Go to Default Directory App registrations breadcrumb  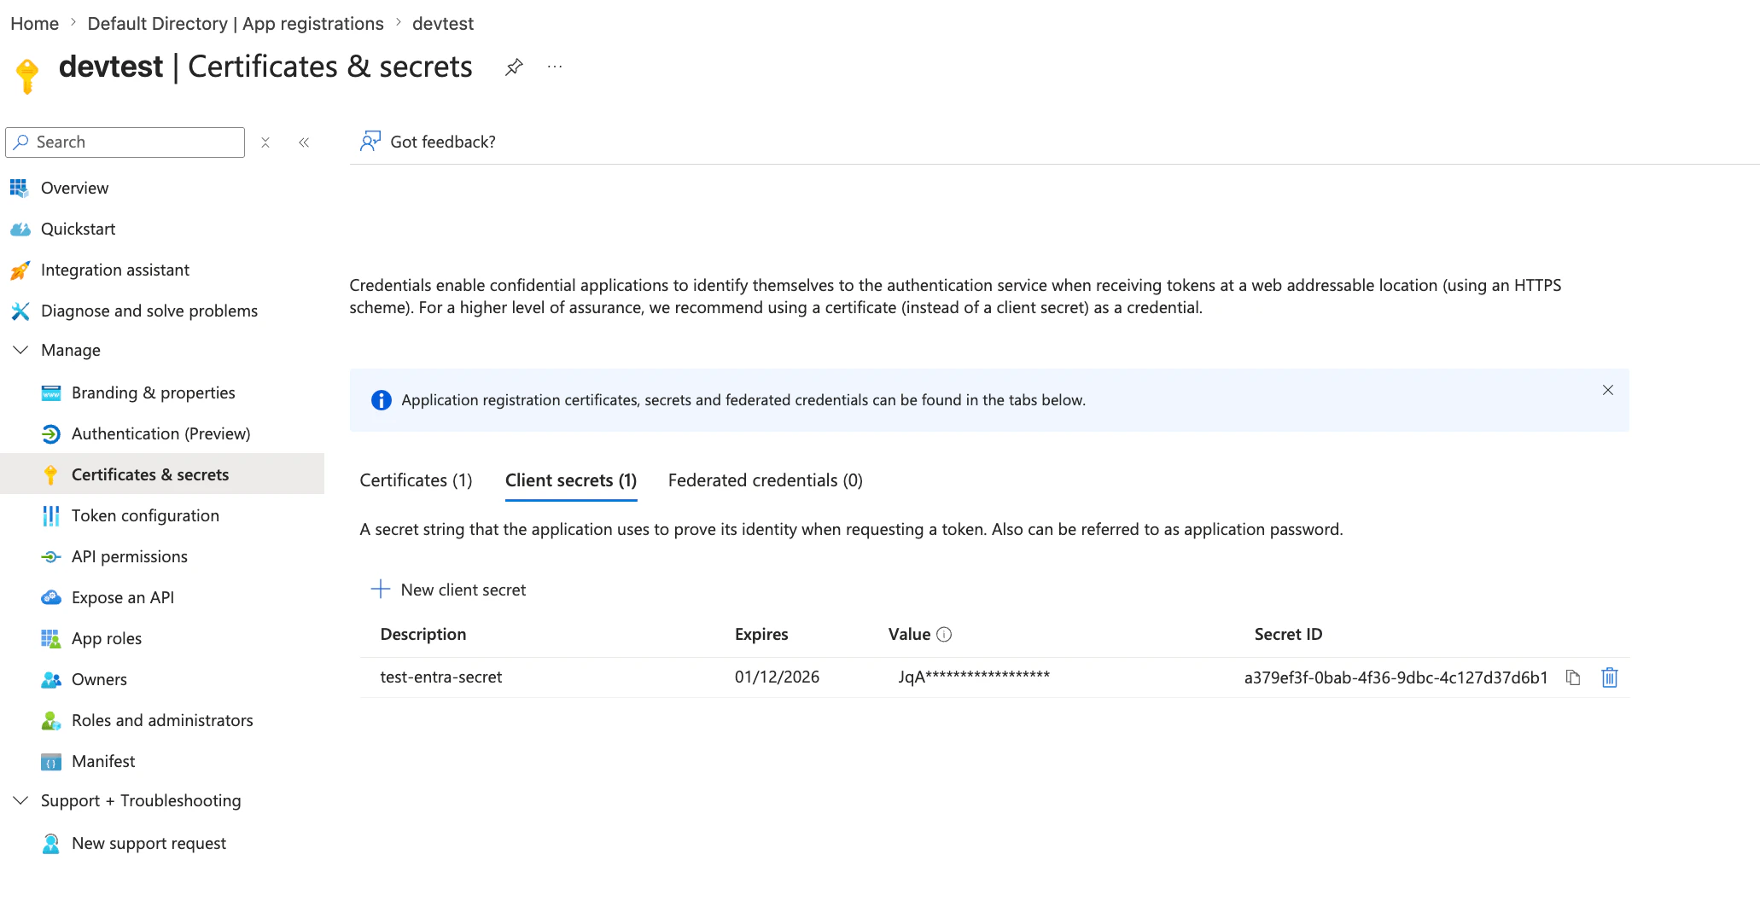pos(236,24)
